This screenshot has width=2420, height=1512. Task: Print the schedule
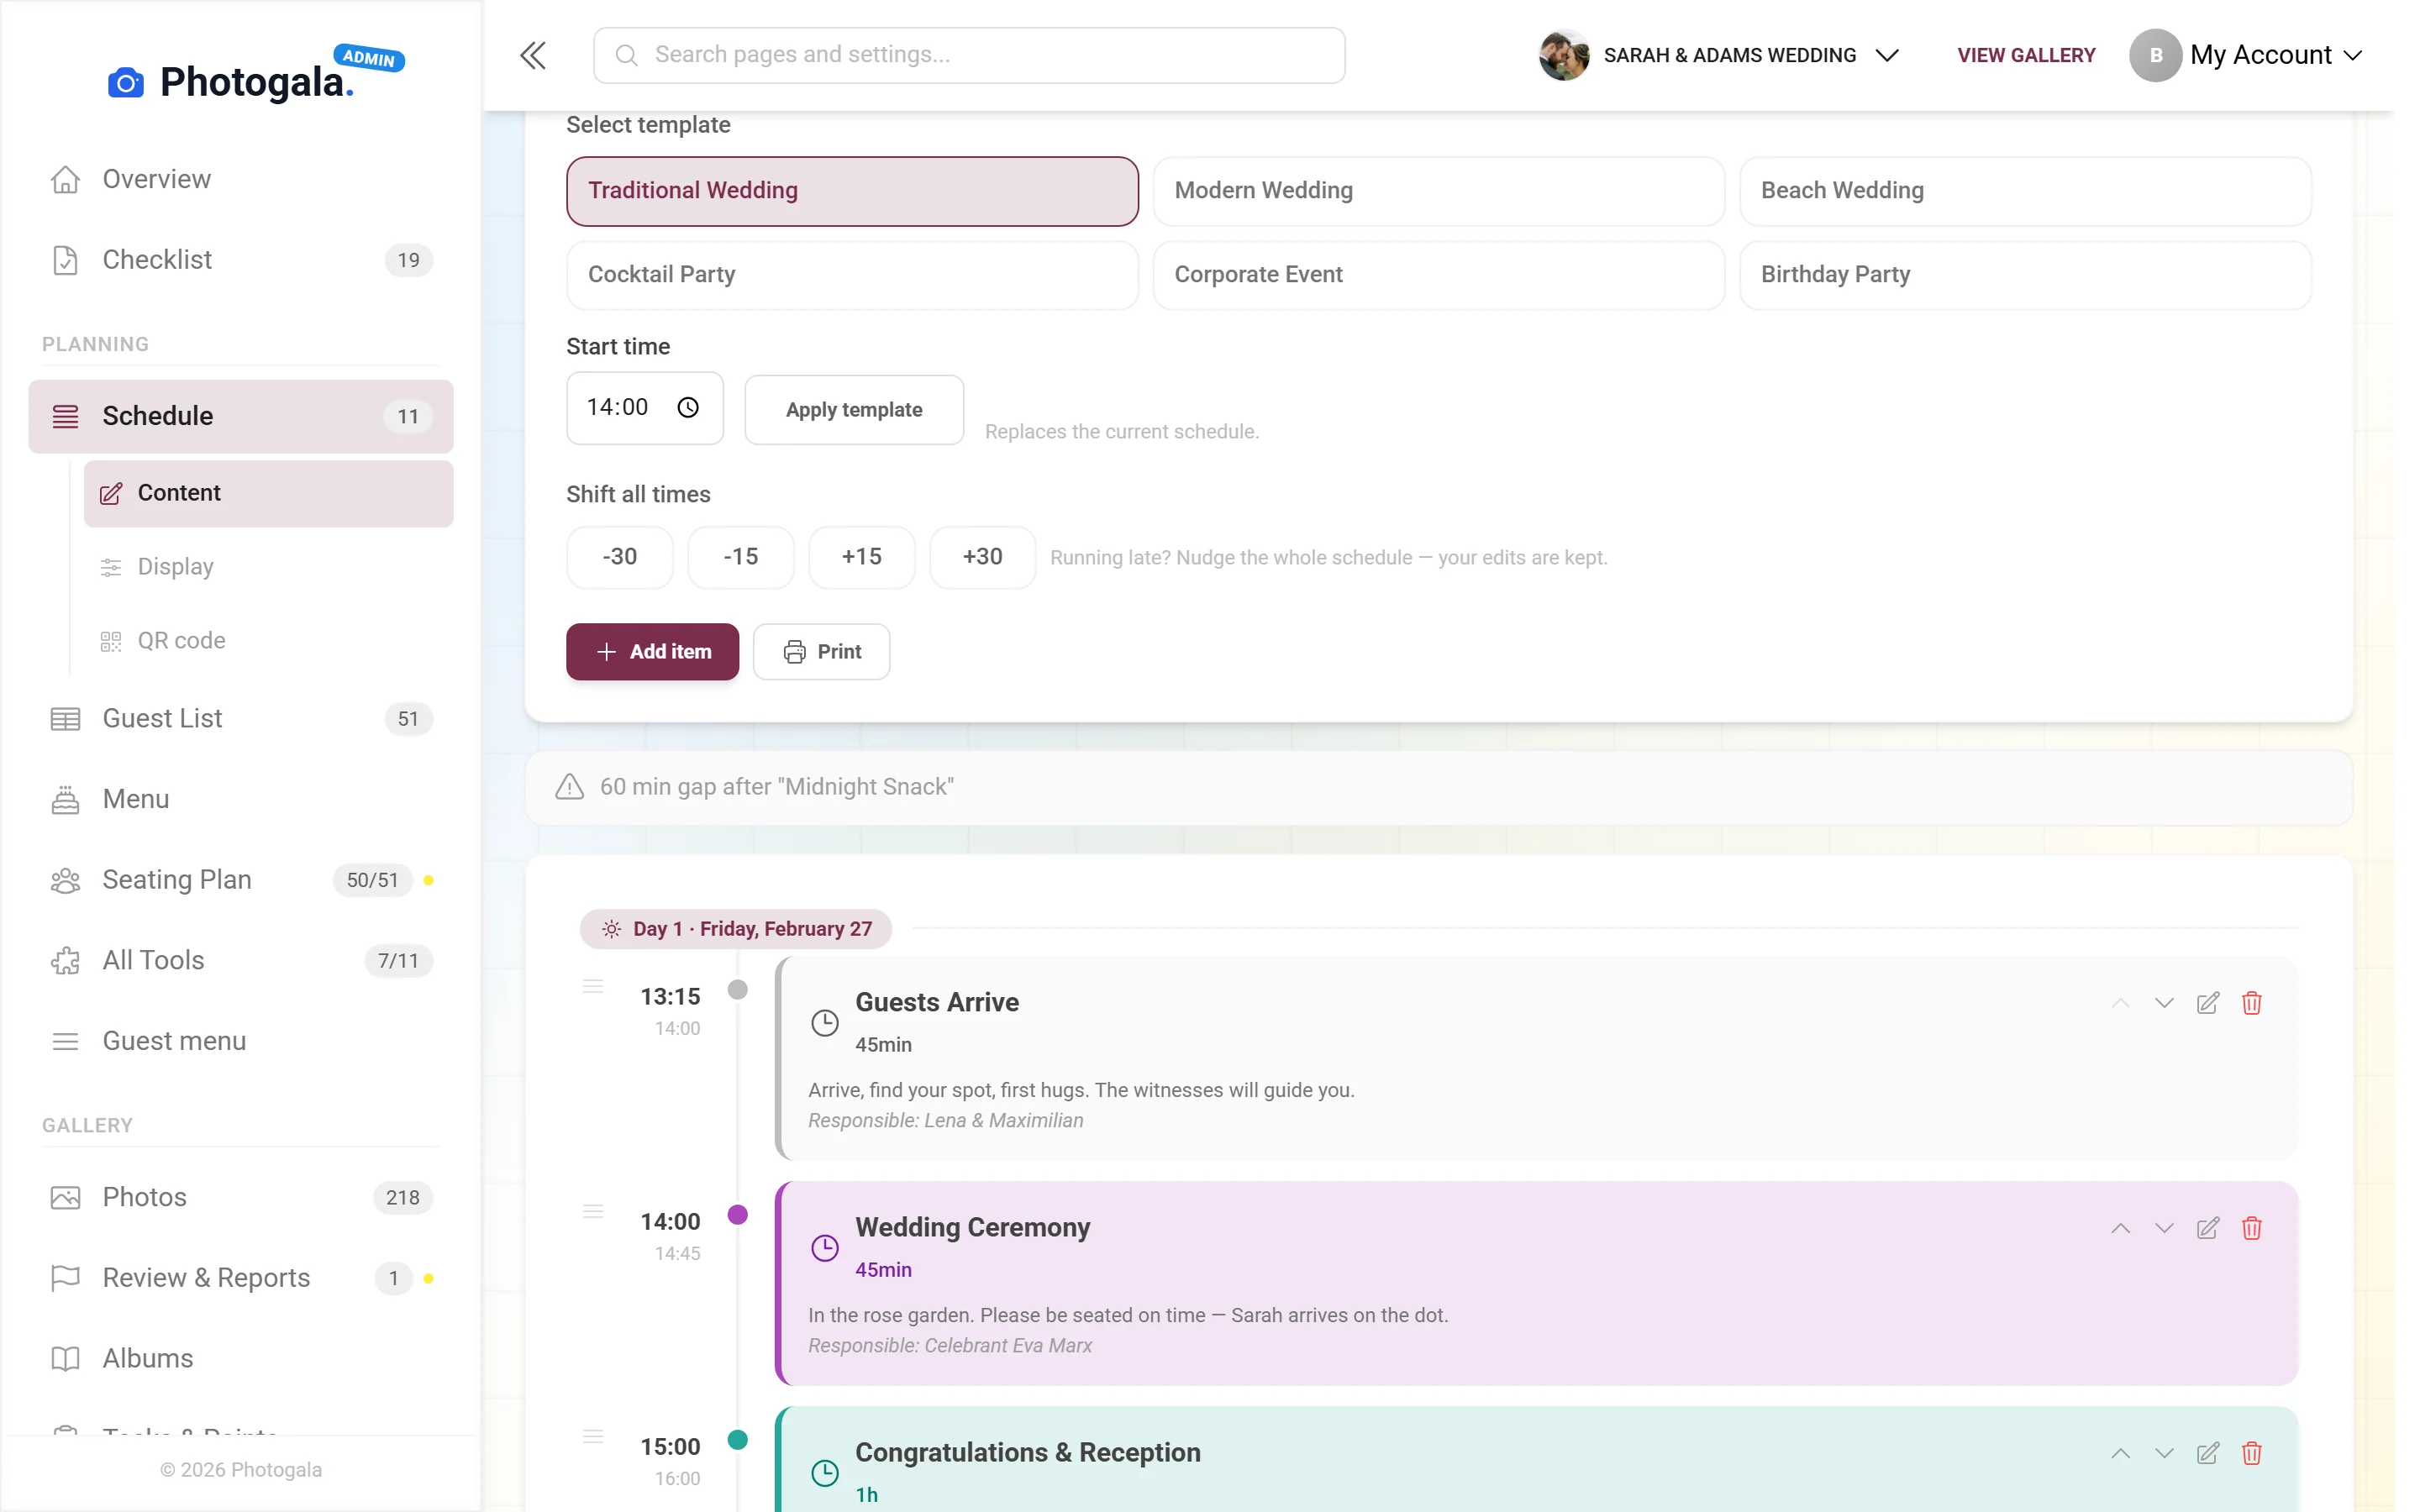coord(822,652)
